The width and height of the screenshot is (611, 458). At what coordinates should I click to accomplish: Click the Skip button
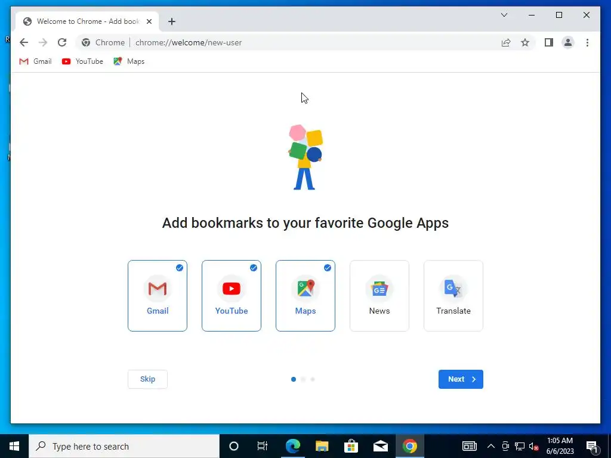click(x=148, y=379)
